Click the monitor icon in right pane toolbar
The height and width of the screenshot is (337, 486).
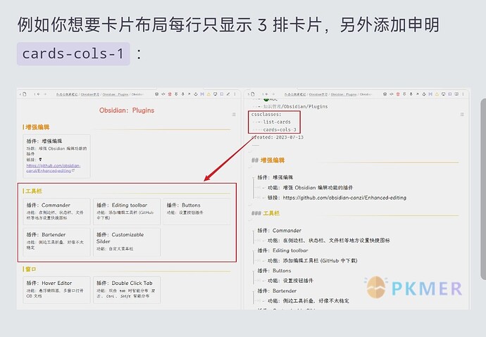(x=443, y=94)
